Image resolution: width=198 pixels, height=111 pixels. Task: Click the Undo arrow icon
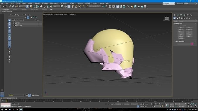coord(3,6)
